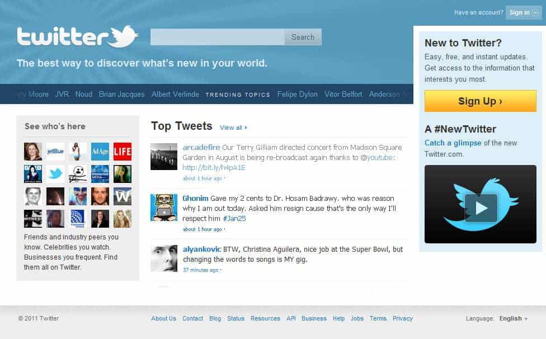Click alyankovic's wide-eyed face avatar

coord(164,258)
